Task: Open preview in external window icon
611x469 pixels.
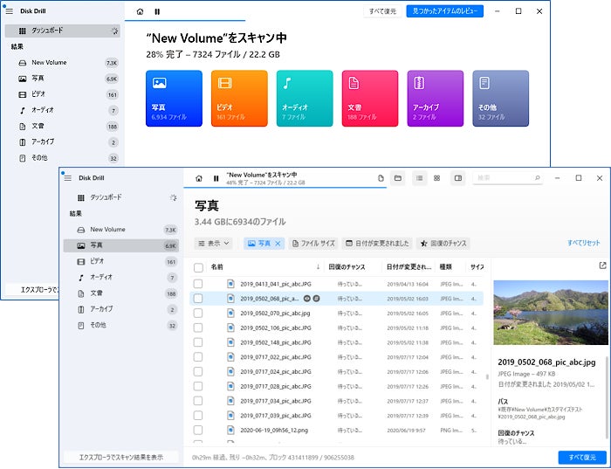Action: point(601,266)
